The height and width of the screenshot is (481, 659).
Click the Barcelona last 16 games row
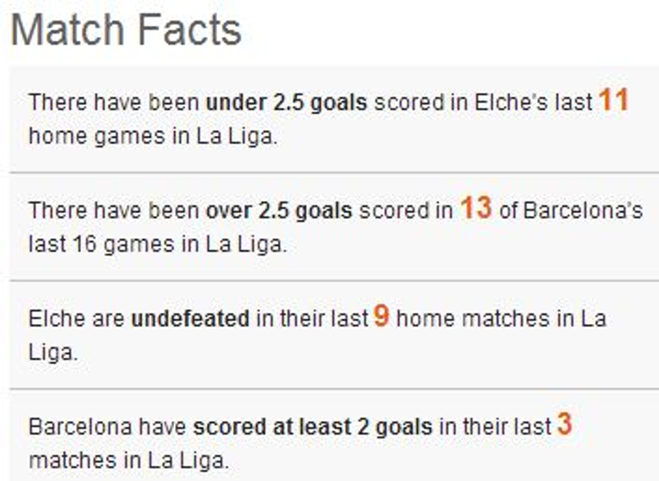pyautogui.click(x=334, y=227)
